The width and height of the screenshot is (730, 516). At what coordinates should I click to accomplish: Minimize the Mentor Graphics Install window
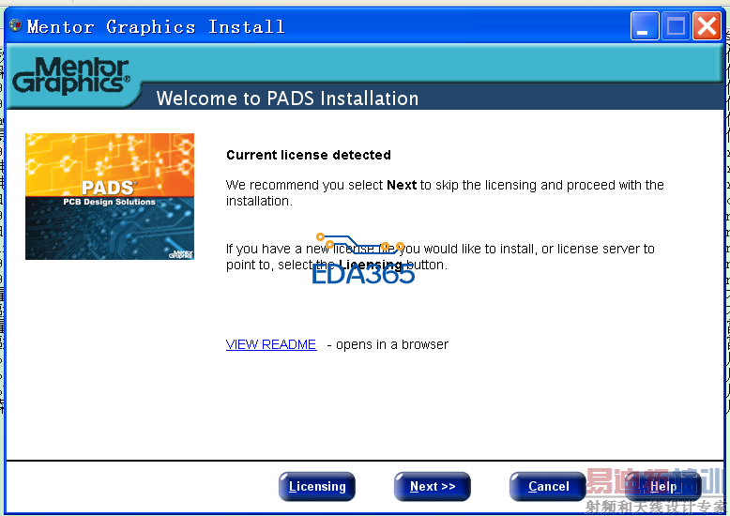tap(645, 26)
